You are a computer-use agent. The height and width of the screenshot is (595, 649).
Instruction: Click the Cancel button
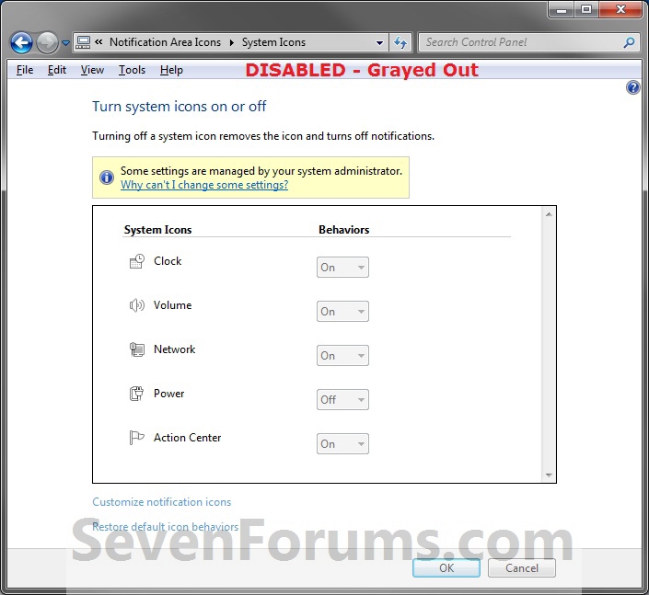(x=522, y=568)
